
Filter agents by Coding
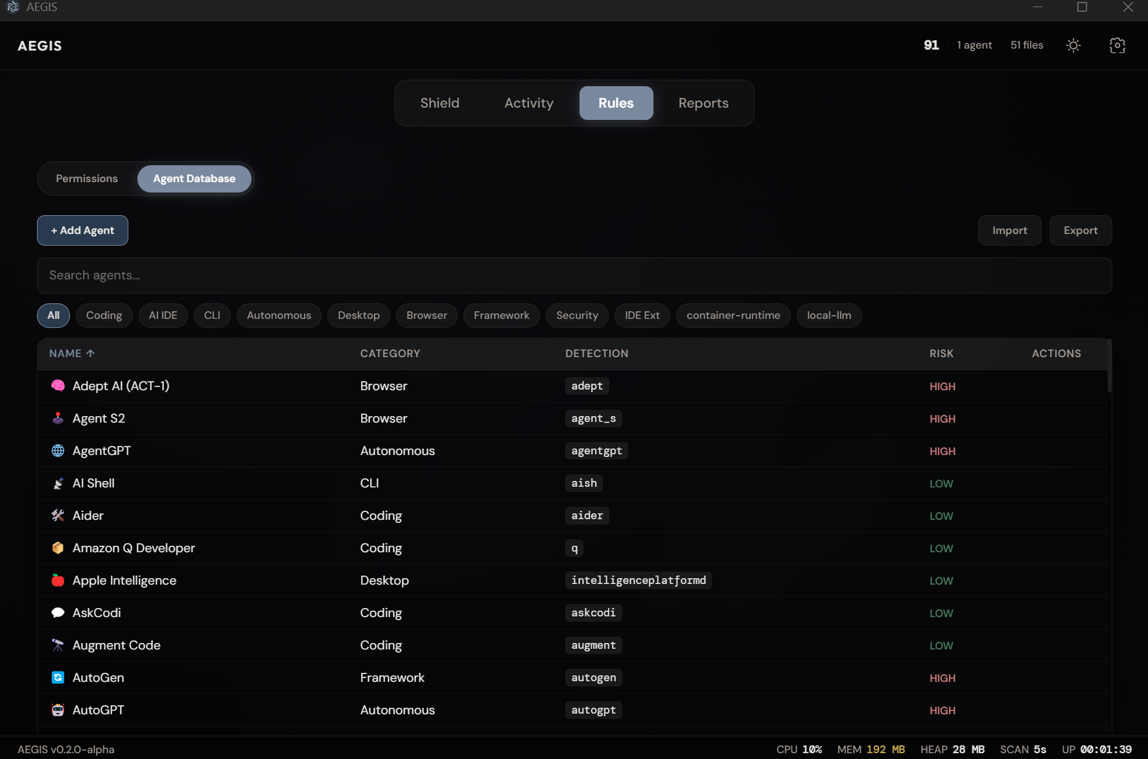pos(104,316)
